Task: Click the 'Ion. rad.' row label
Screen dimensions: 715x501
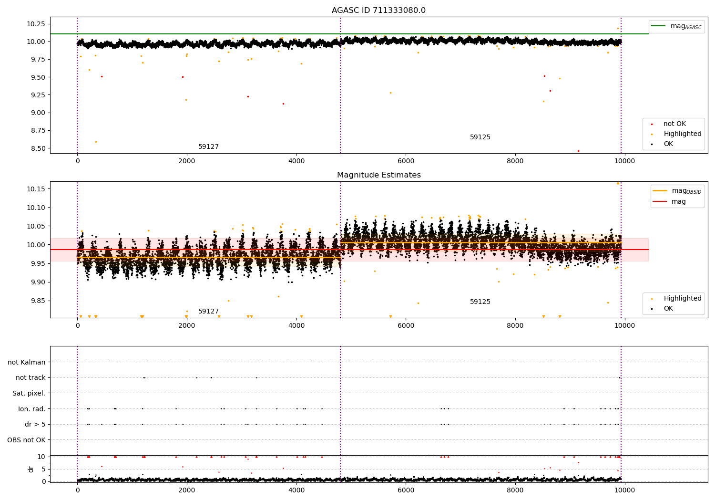Action: click(x=32, y=409)
